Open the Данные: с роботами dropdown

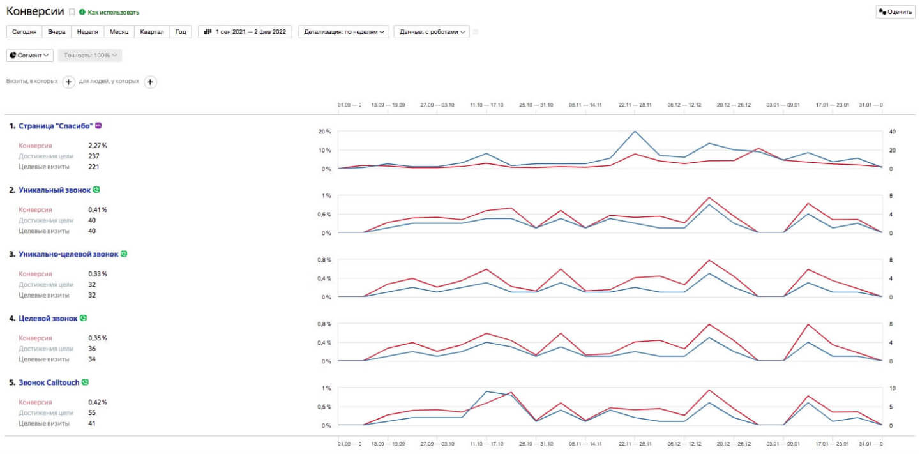(x=432, y=31)
